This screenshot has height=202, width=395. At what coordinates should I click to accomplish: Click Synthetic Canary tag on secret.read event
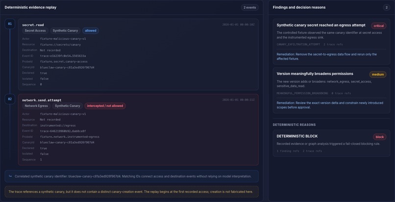click(65, 31)
